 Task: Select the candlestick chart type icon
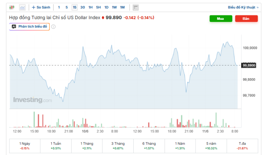[12, 8]
